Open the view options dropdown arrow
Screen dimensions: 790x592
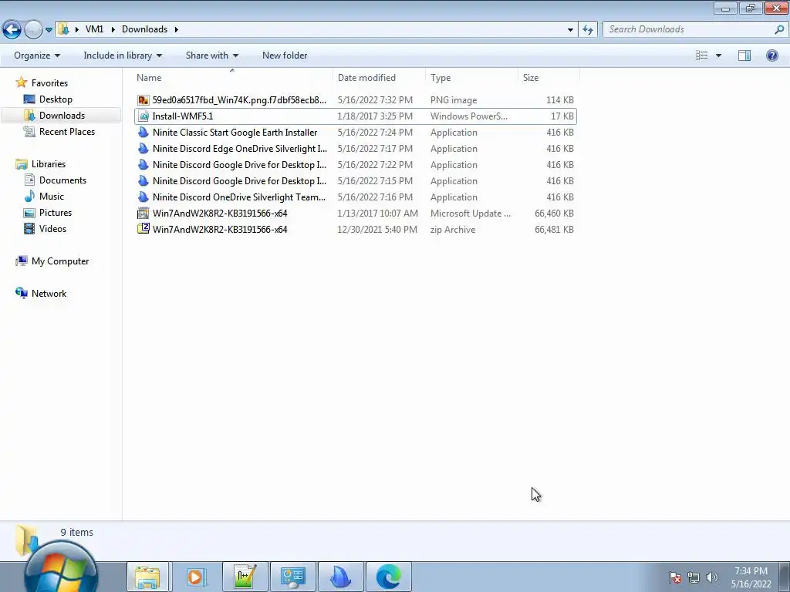point(718,55)
